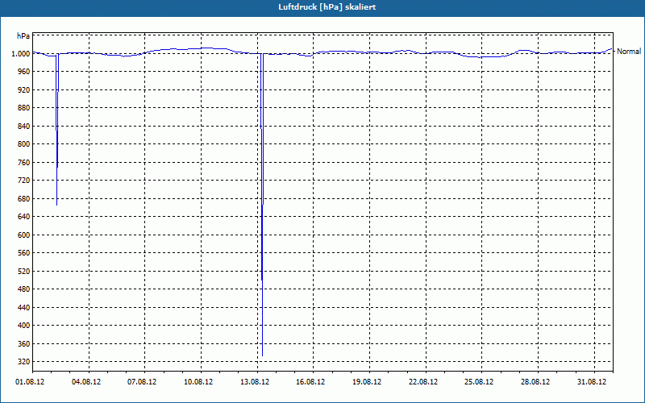Click the bottom tip of the deepest pressure spike
645x403 pixels.
click(x=263, y=355)
